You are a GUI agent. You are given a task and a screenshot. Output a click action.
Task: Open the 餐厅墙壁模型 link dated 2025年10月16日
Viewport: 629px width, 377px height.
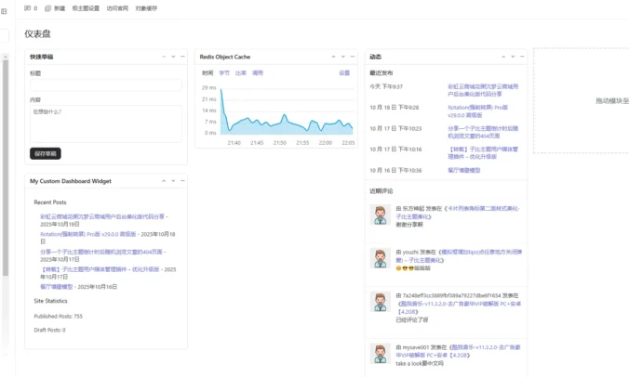[57, 287]
